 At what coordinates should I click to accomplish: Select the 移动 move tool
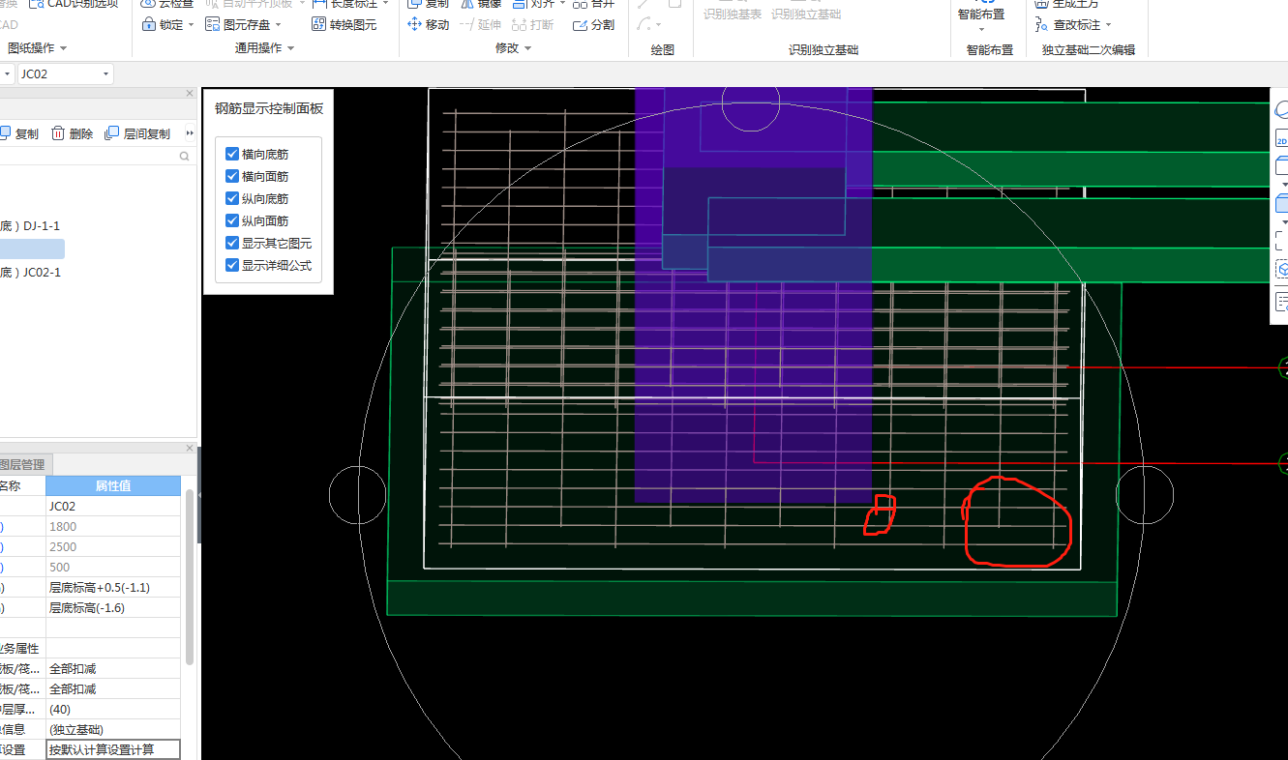tap(428, 24)
